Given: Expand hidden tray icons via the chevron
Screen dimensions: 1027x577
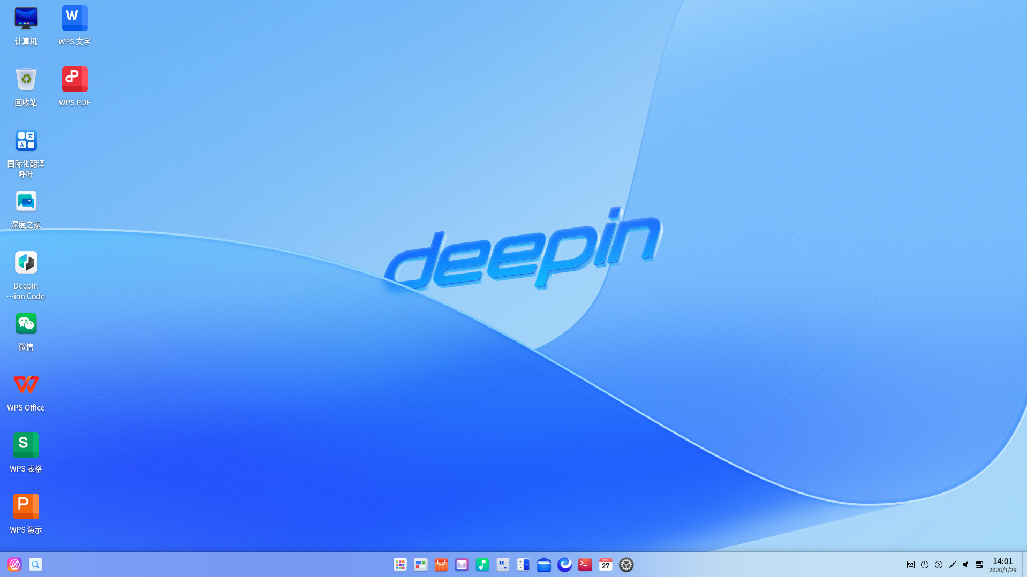Looking at the screenshot, I should click(939, 565).
